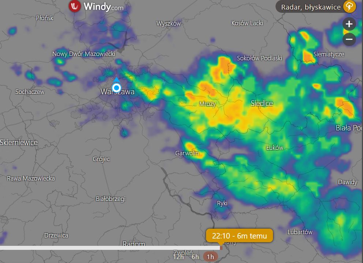Click the Siedlce city label
Image resolution: width=363 pixels, height=263 pixels.
(262, 103)
